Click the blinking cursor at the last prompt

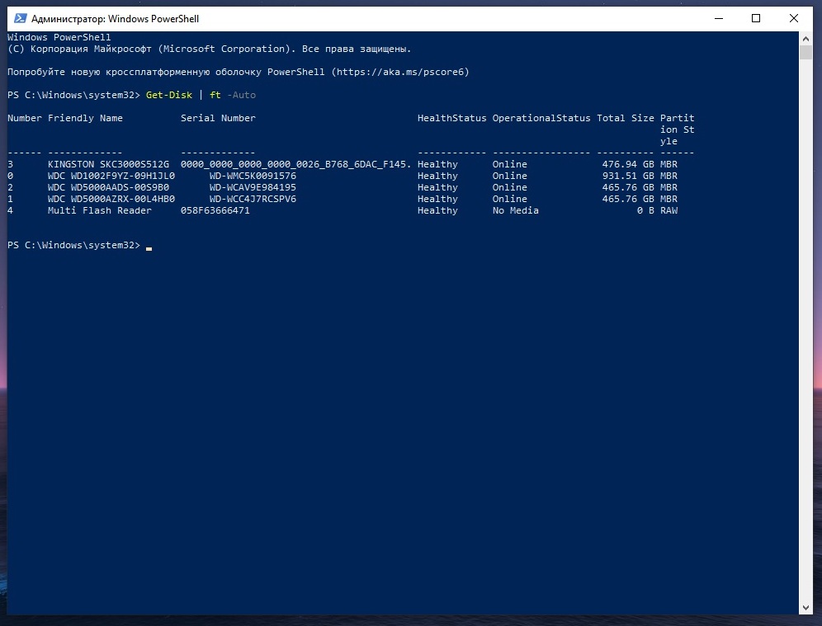149,247
